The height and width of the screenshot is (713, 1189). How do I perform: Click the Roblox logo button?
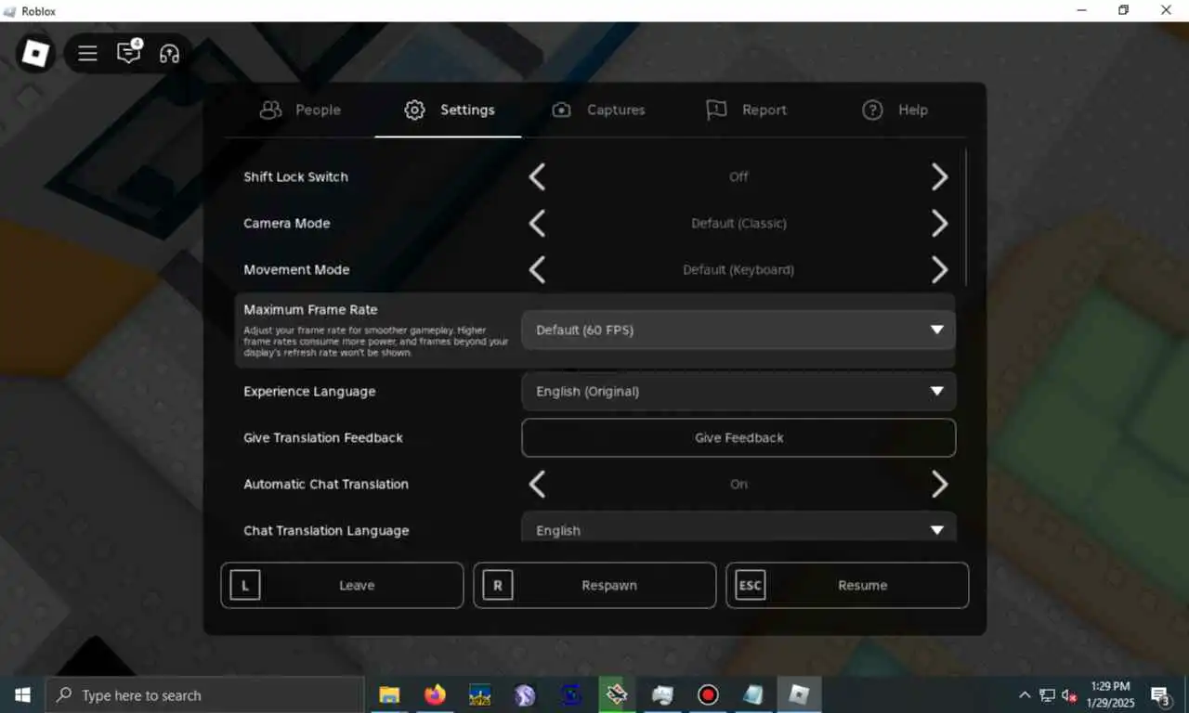pyautogui.click(x=35, y=54)
